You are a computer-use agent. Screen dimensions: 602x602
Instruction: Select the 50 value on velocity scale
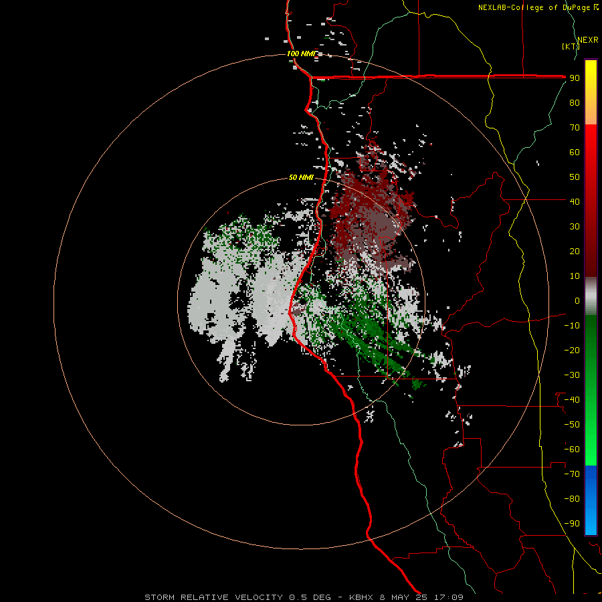pyautogui.click(x=575, y=177)
